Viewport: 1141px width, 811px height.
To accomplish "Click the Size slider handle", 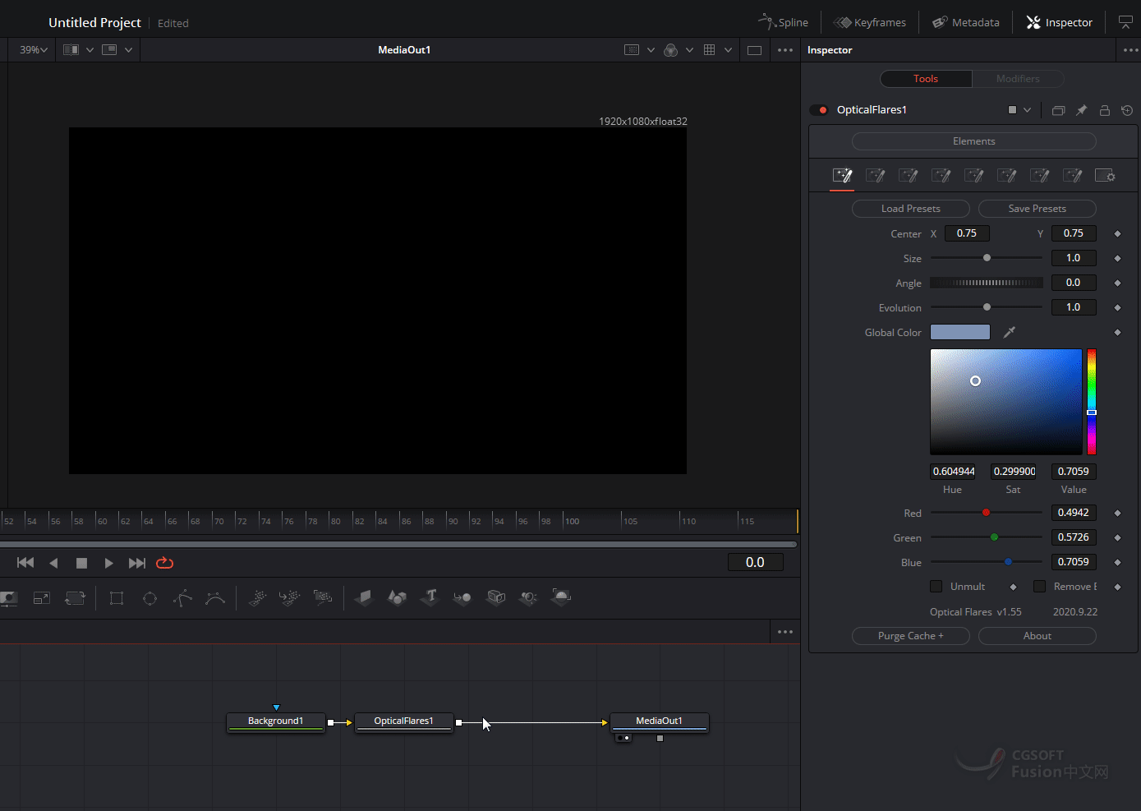I will click(987, 258).
